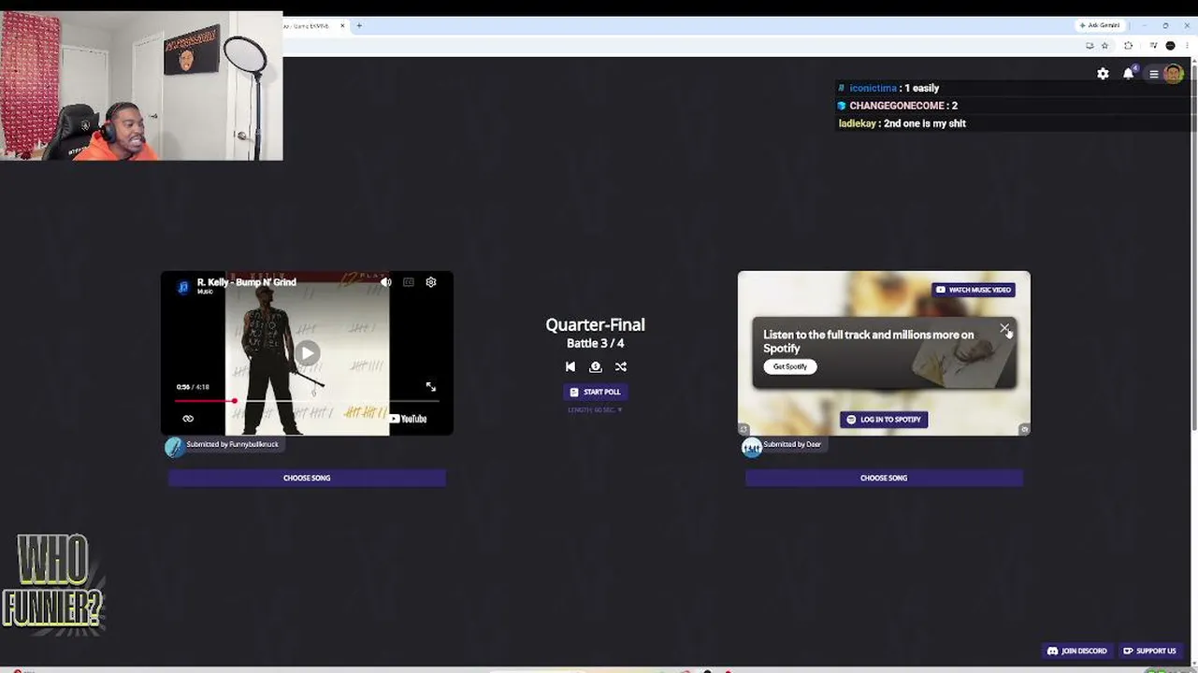Viewport: 1198px width, 673px height.
Task: Seek on the video progress bar
Action: (x=307, y=401)
